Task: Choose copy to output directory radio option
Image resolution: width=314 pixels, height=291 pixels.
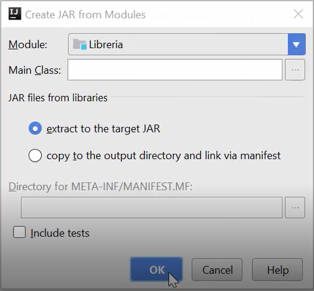Action: (35, 155)
